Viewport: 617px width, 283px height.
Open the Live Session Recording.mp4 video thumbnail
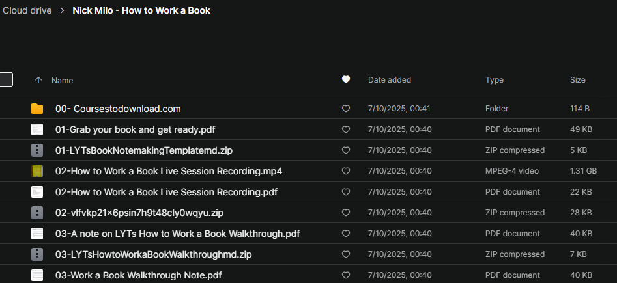click(37, 171)
